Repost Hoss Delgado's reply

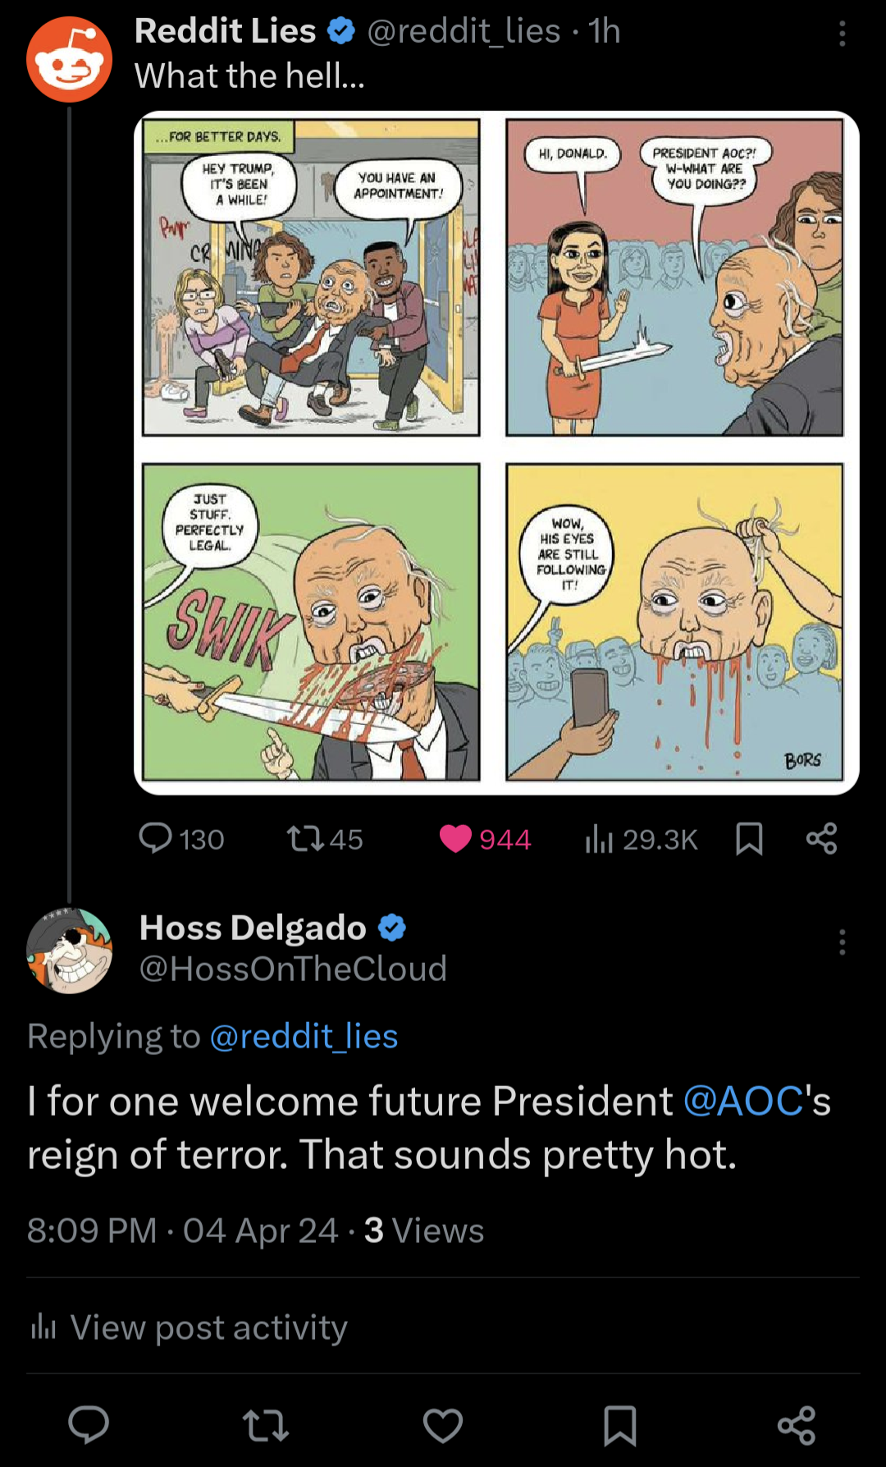point(266,1424)
